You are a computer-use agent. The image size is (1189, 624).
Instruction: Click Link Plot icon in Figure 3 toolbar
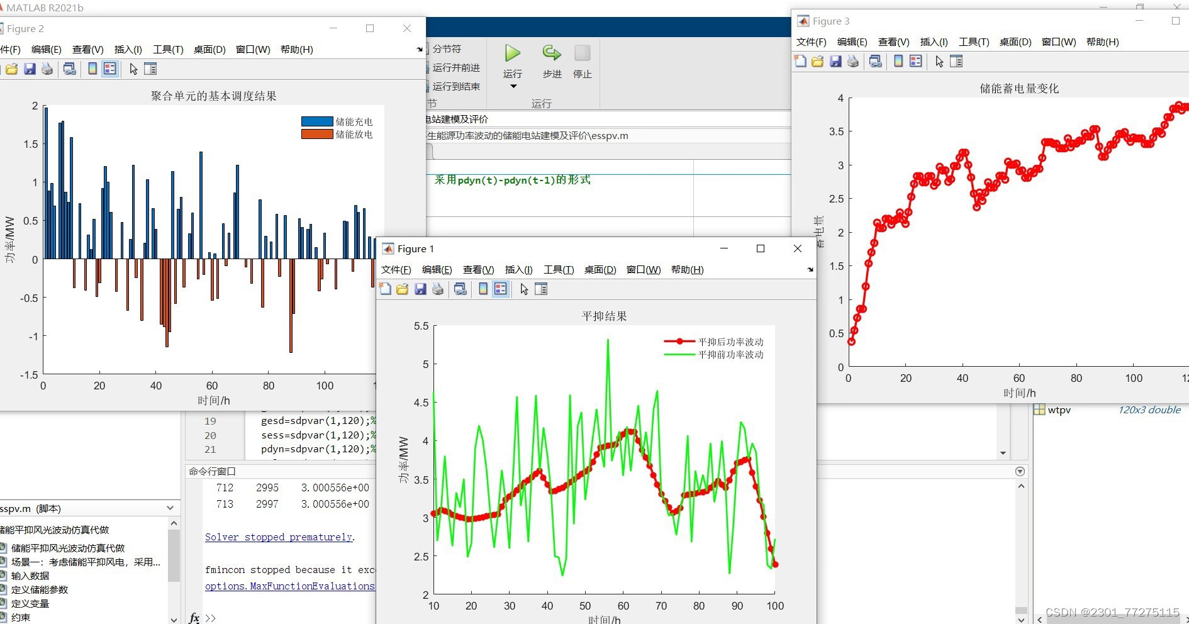pyautogui.click(x=876, y=62)
